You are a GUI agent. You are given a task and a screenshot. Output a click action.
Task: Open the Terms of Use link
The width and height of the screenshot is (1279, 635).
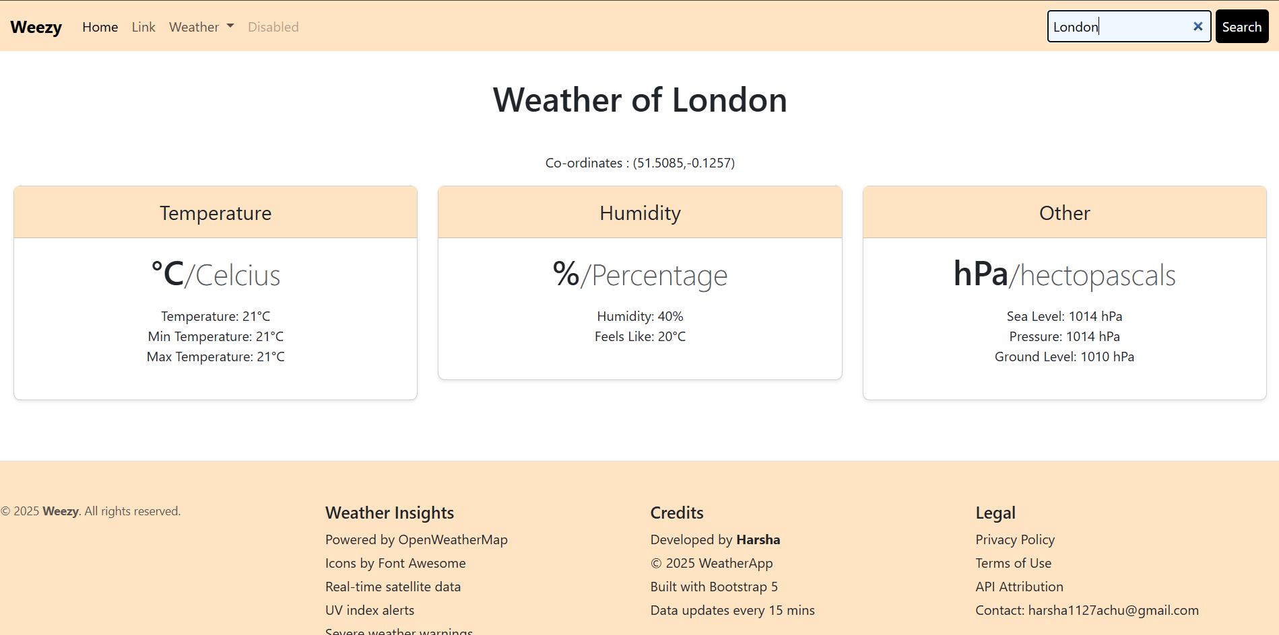(1013, 563)
